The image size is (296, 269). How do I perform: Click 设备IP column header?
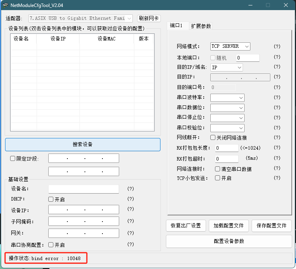[58, 38]
